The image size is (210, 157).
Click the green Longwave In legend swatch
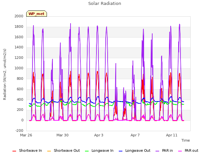[87, 151]
